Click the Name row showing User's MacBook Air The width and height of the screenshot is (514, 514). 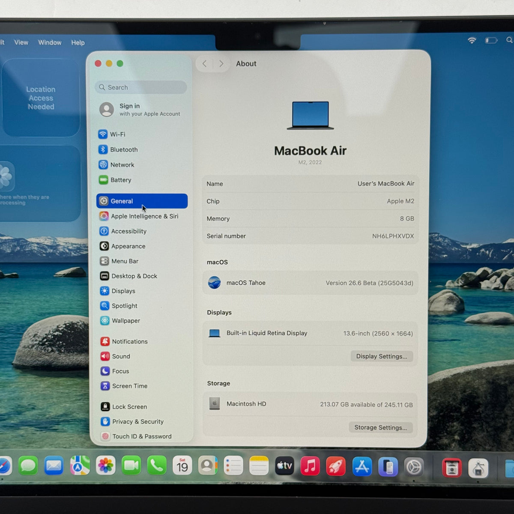(x=311, y=184)
